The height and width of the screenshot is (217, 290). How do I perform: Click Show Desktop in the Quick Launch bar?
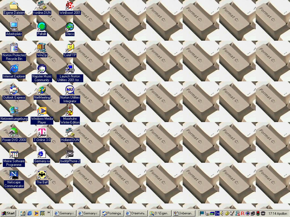click(x=23, y=213)
